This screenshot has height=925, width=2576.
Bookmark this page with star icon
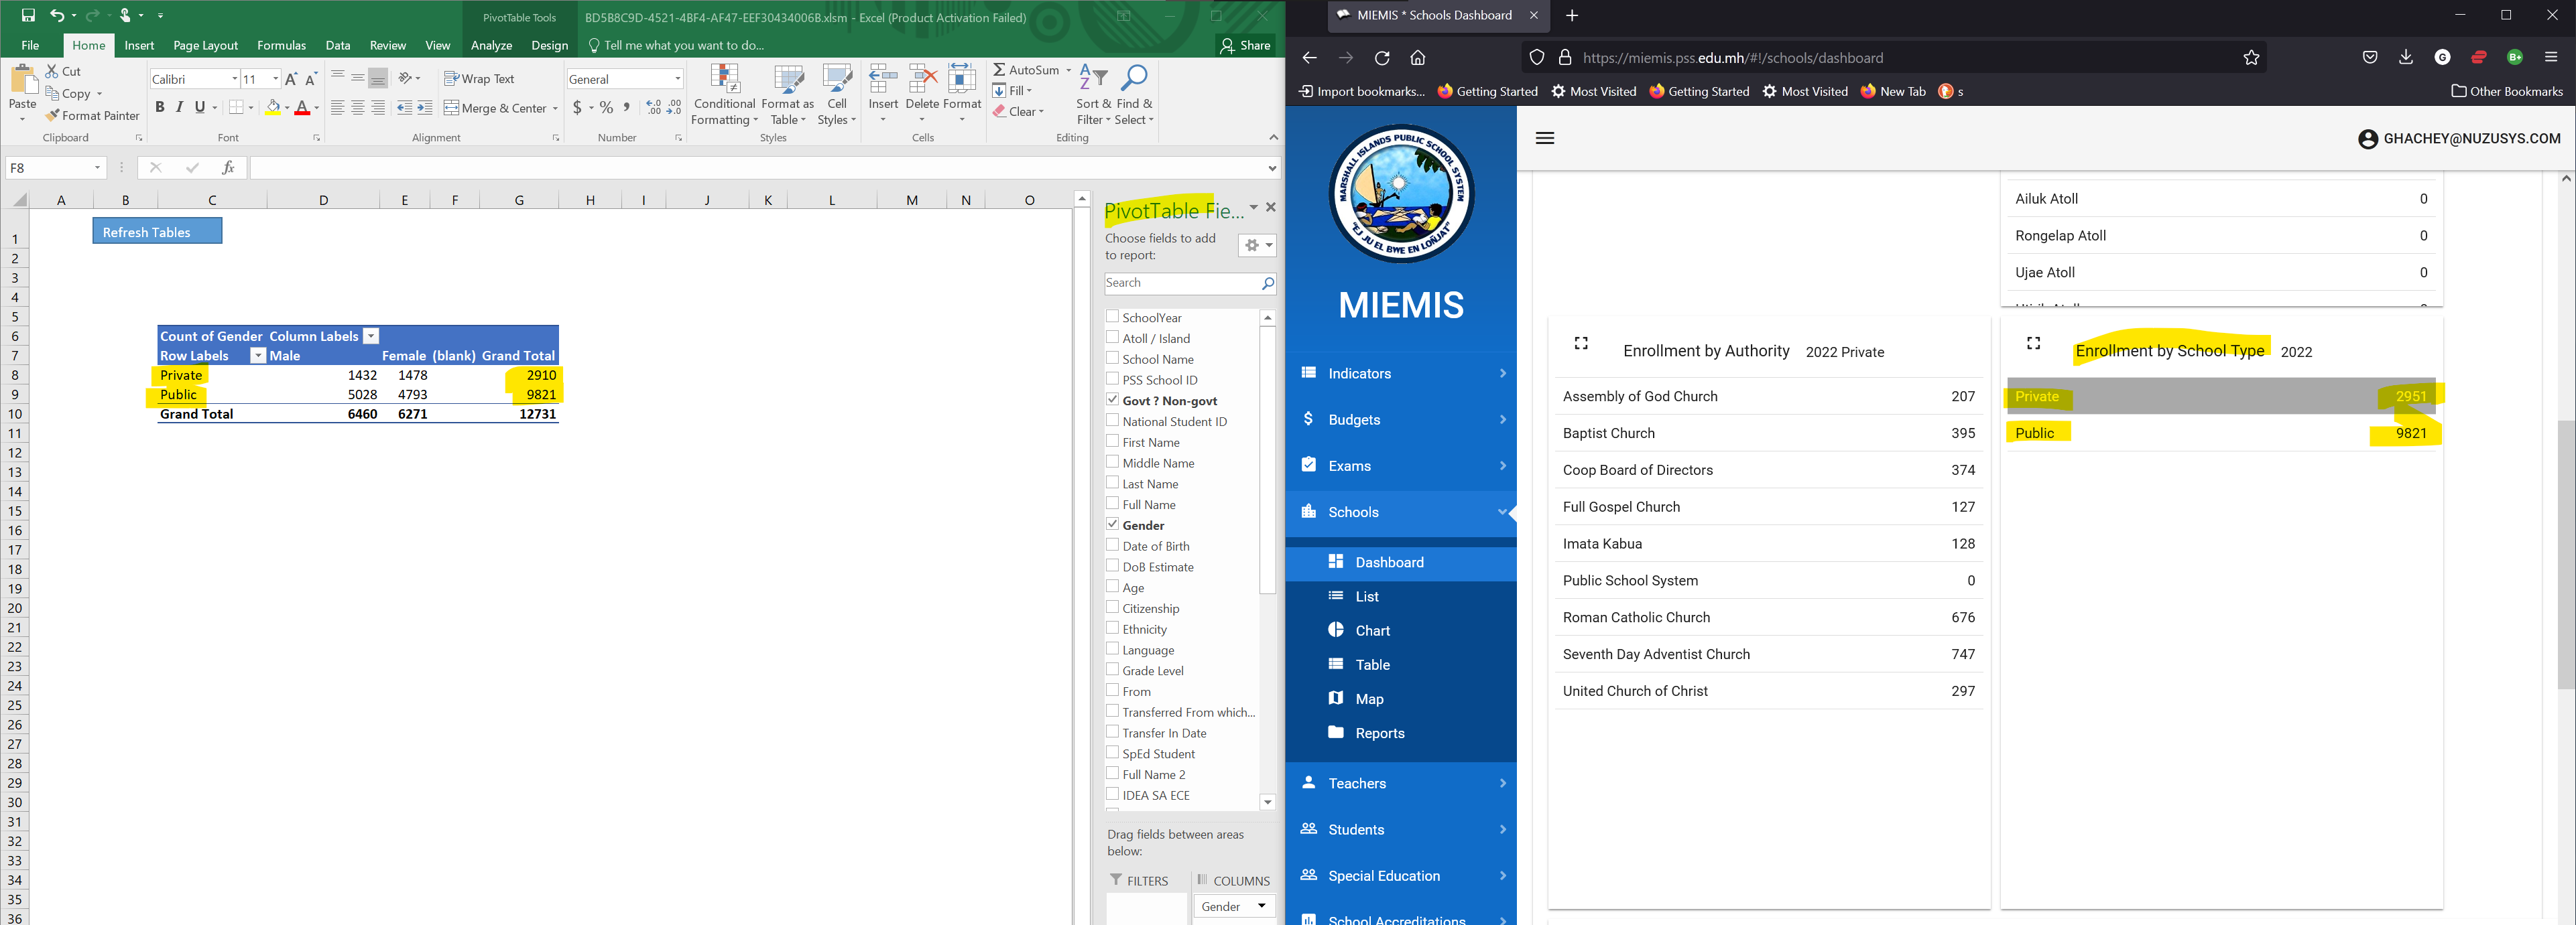(2251, 58)
